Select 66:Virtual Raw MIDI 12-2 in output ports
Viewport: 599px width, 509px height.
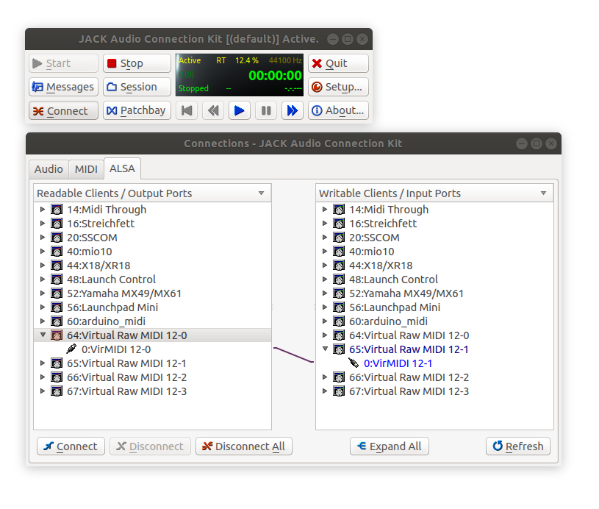pyautogui.click(x=126, y=377)
